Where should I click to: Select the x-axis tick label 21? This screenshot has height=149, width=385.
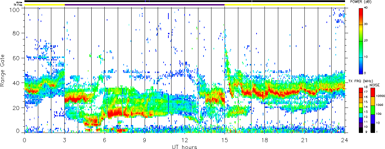click(x=305, y=140)
